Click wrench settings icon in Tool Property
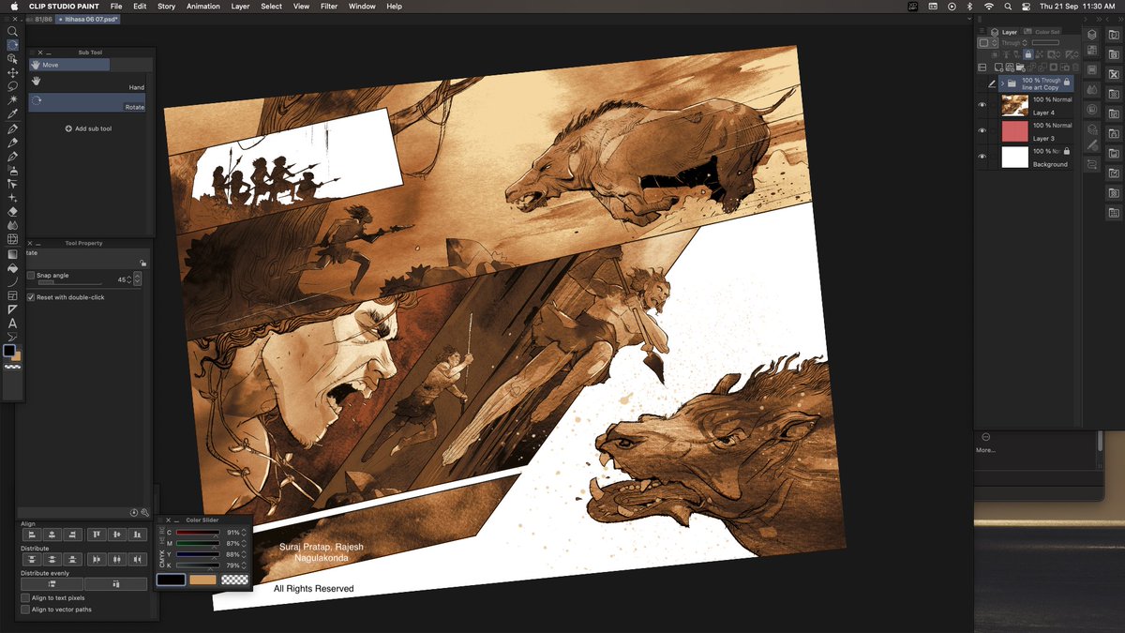The image size is (1125, 633). [144, 513]
